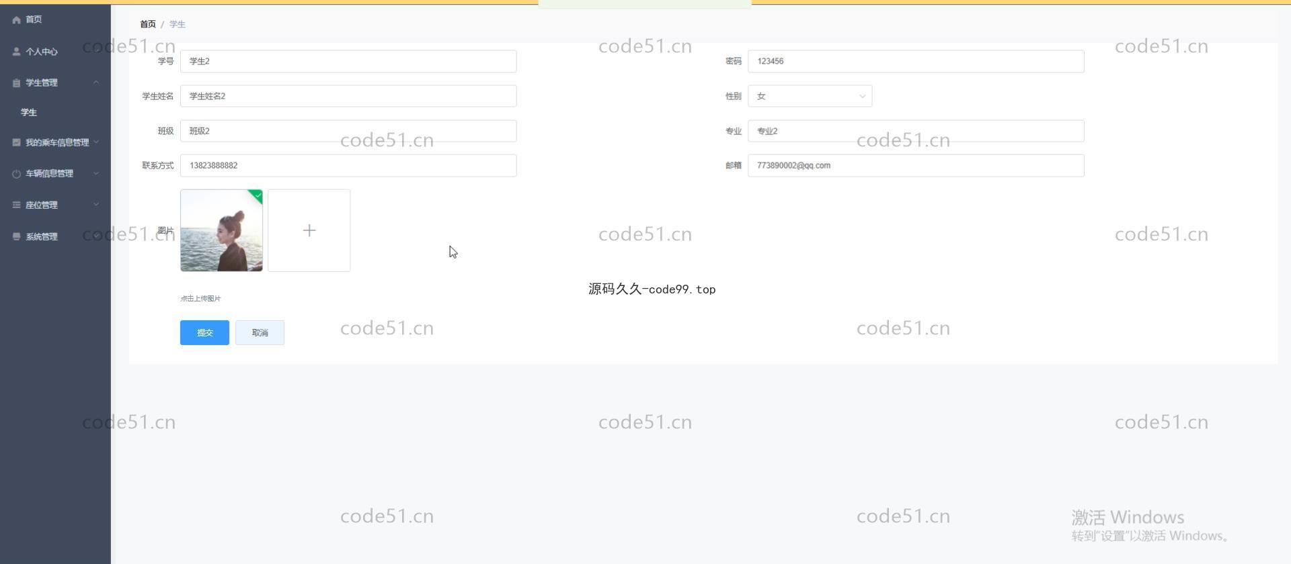The height and width of the screenshot is (564, 1291).
Task: Expand 车辆信息管理 chevron
Action: (x=96, y=173)
